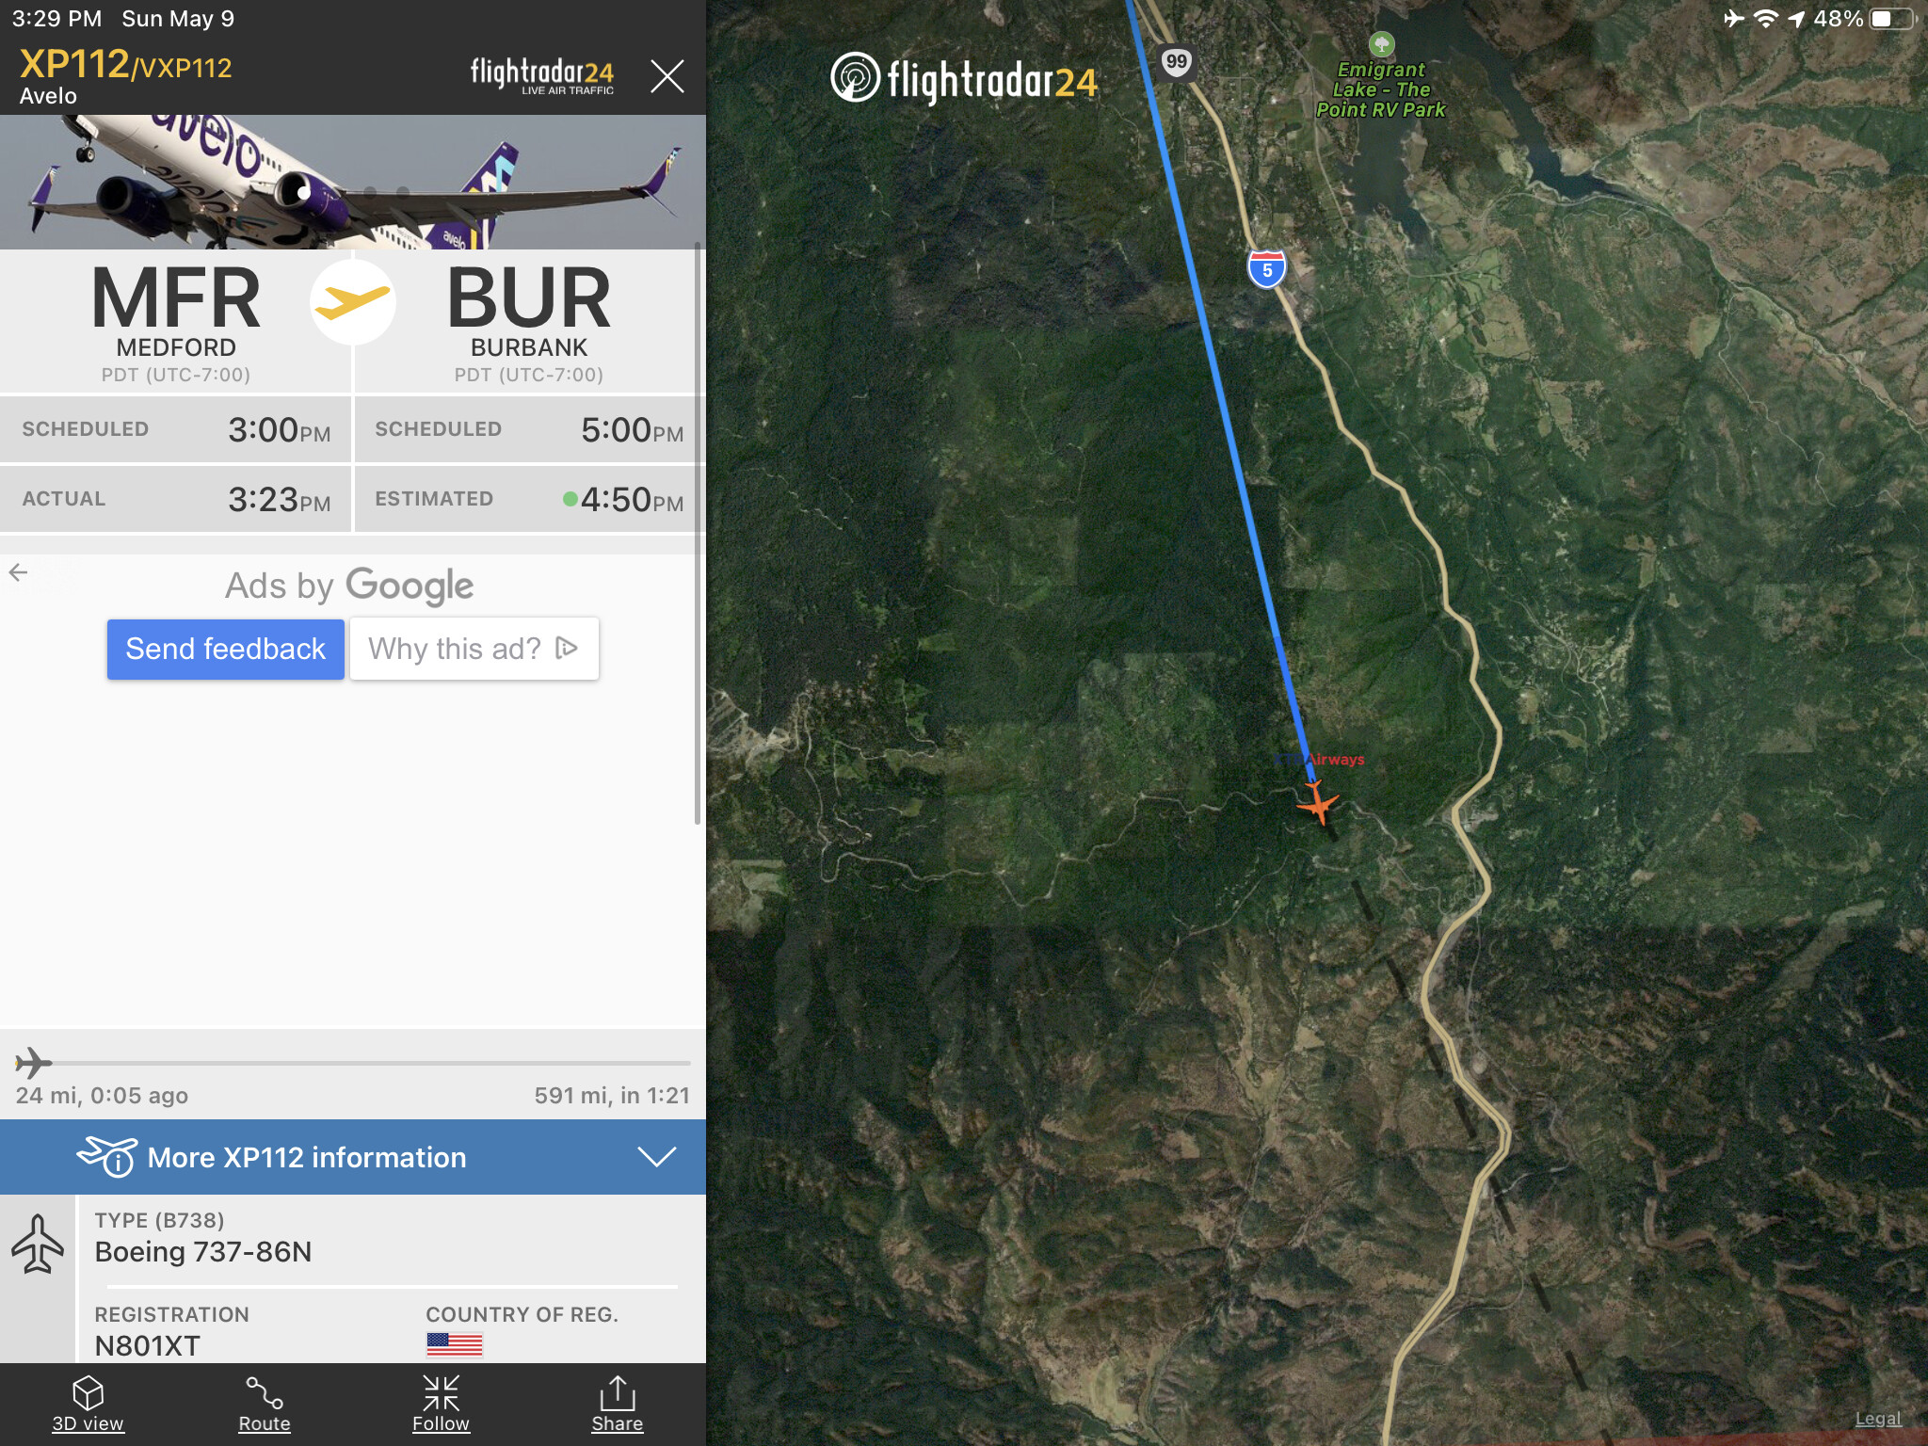Open the 3D view cube icon
1928x1446 pixels.
point(88,1392)
